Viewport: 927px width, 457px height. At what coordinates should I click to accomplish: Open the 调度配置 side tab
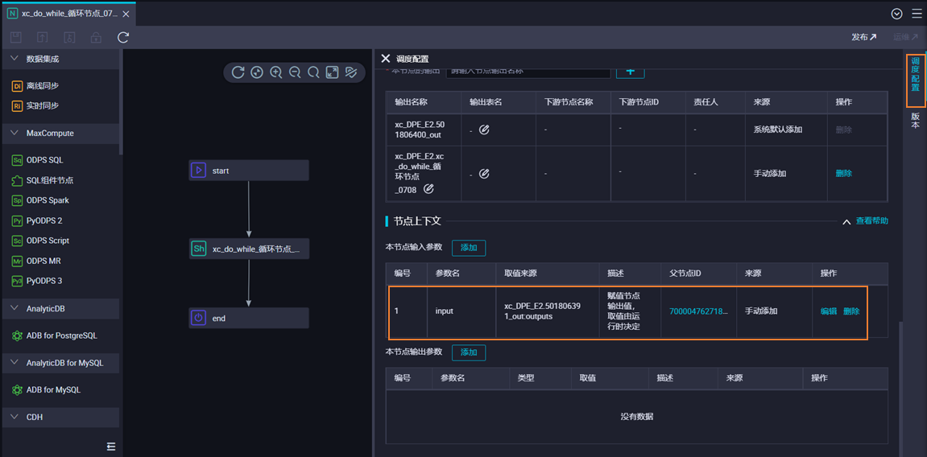tap(915, 79)
